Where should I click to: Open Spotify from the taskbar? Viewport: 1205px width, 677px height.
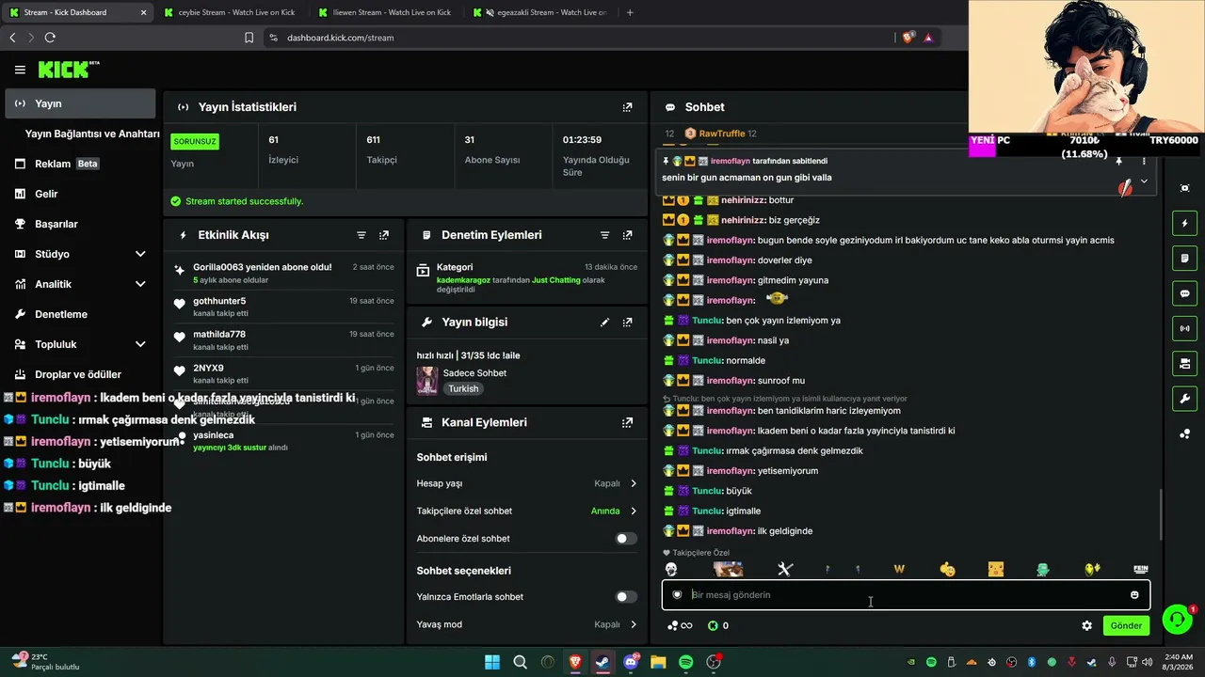[686, 662]
